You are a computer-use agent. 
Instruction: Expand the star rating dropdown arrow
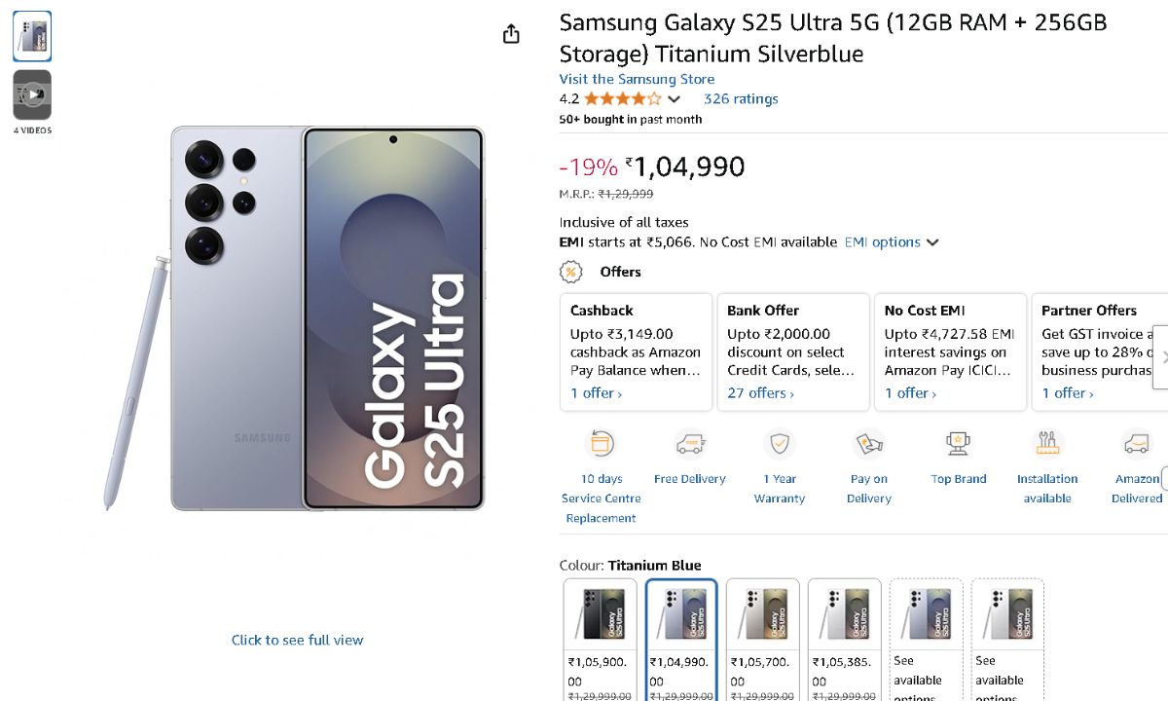pyautogui.click(x=674, y=99)
